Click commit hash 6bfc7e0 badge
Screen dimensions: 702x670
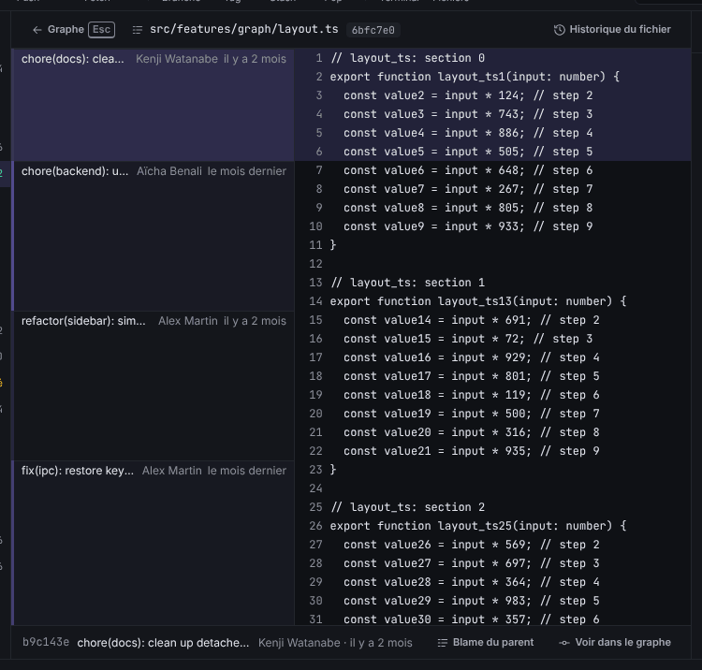(373, 30)
